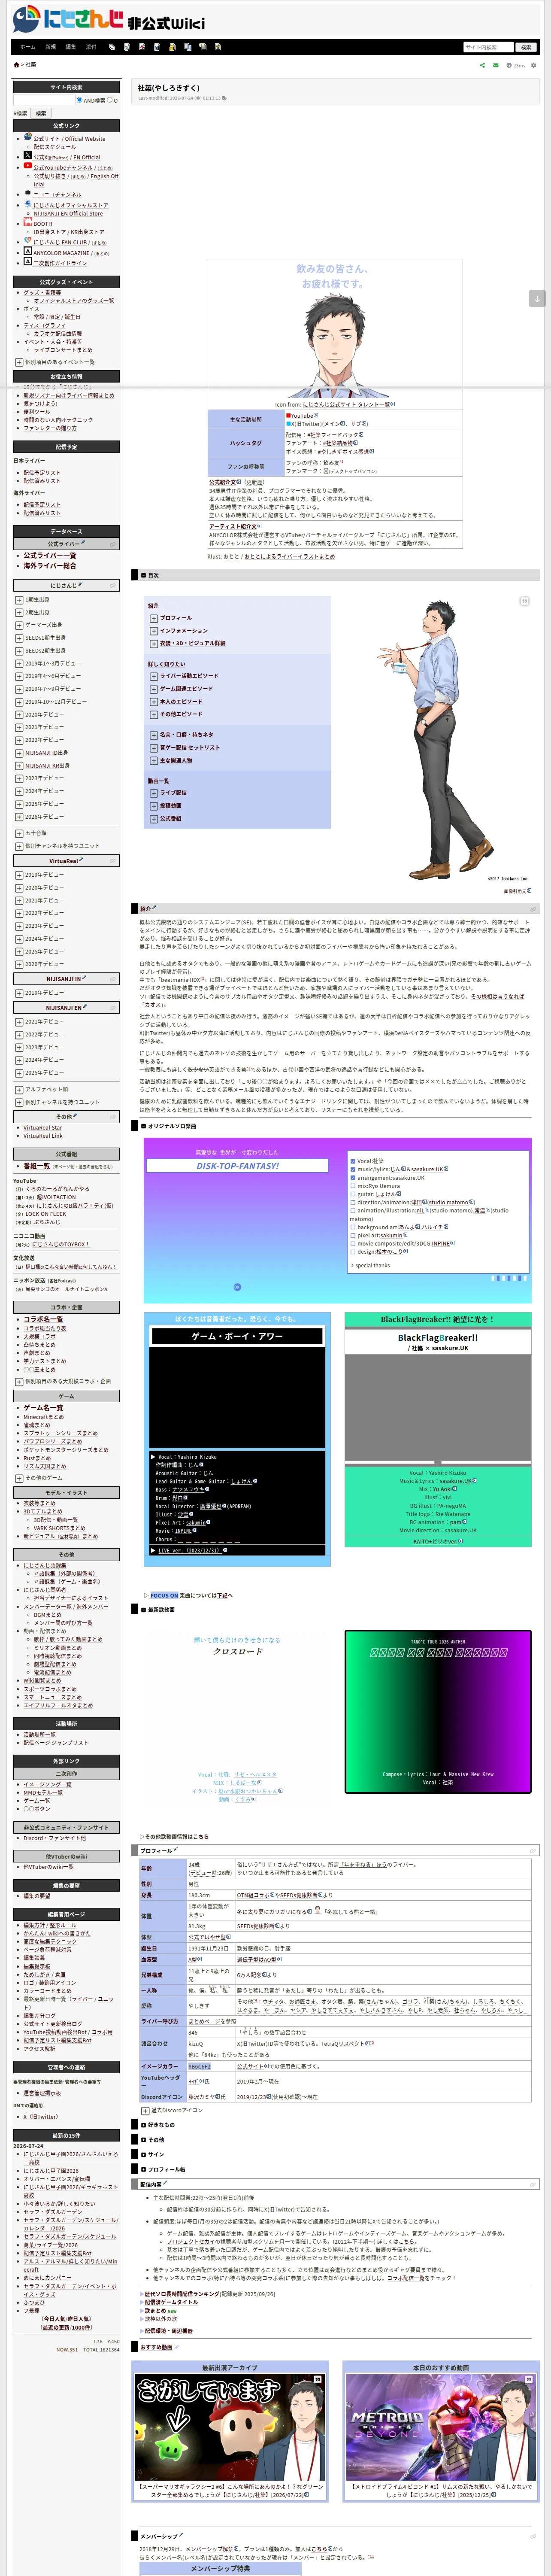The image size is (551, 2576).
Task: Expand the ライブ配信 entry in contents
Action: (153, 792)
